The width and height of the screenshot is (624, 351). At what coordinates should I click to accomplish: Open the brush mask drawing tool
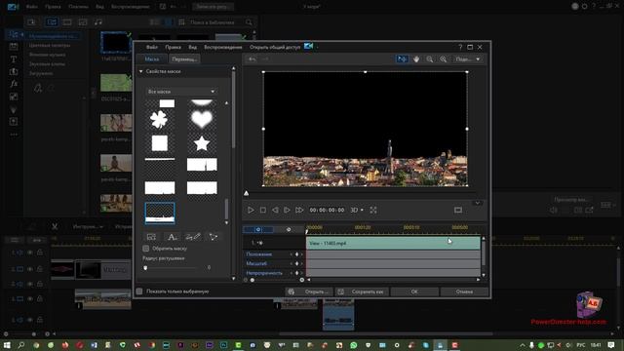click(x=193, y=237)
